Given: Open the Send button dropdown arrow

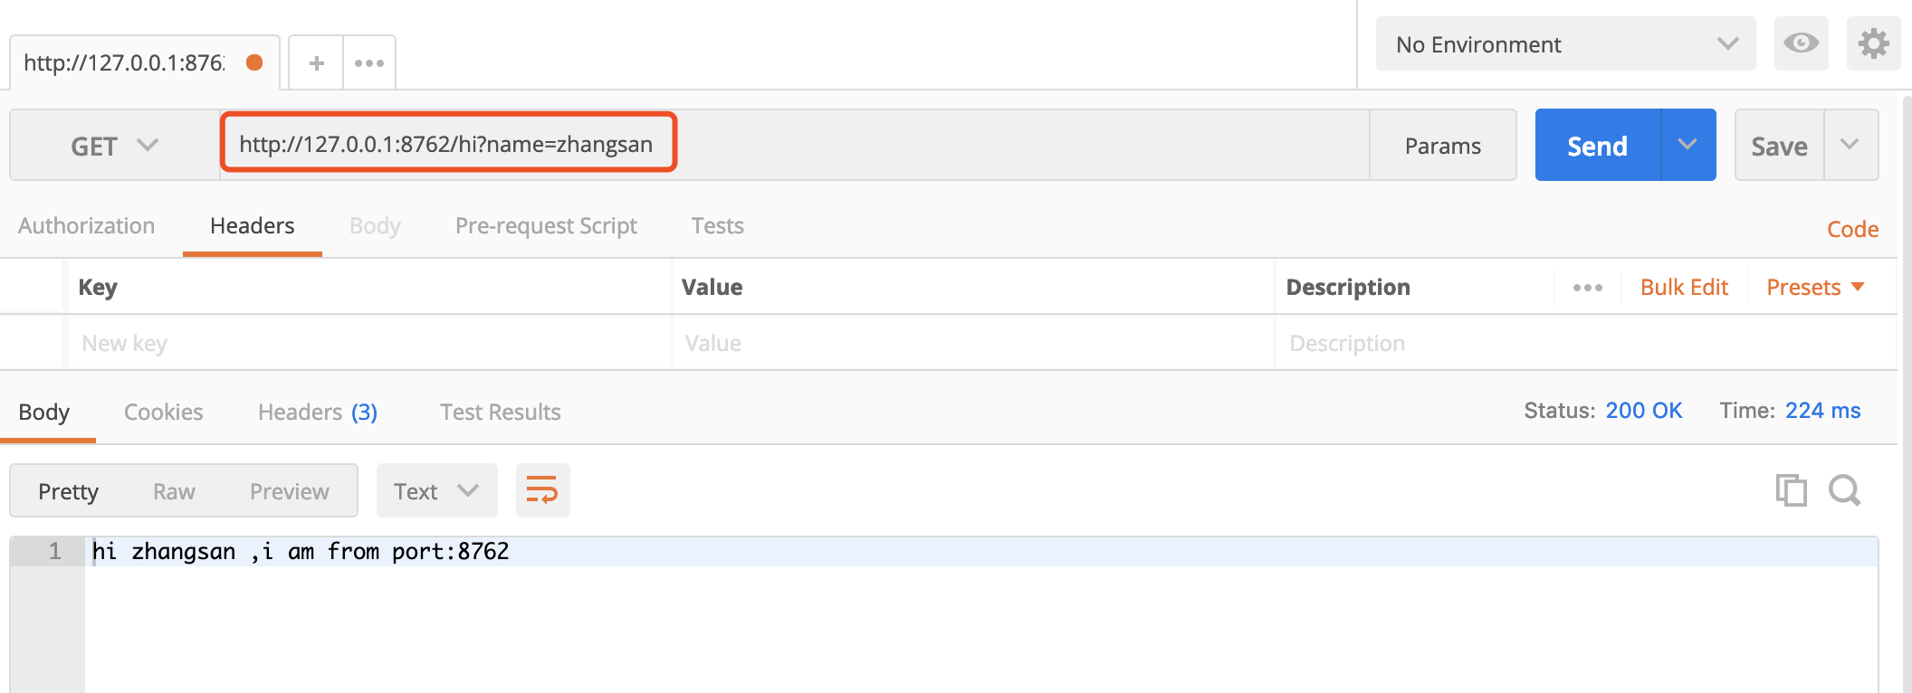Looking at the screenshot, I should (x=1688, y=145).
